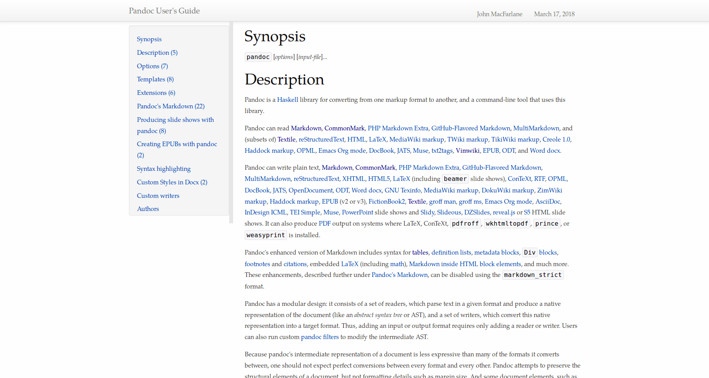Open the Options (7) section
This screenshot has width=709, height=378.
(152, 66)
